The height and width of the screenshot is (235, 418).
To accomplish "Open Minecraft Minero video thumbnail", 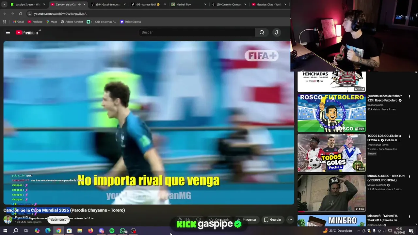I will pos(331,220).
